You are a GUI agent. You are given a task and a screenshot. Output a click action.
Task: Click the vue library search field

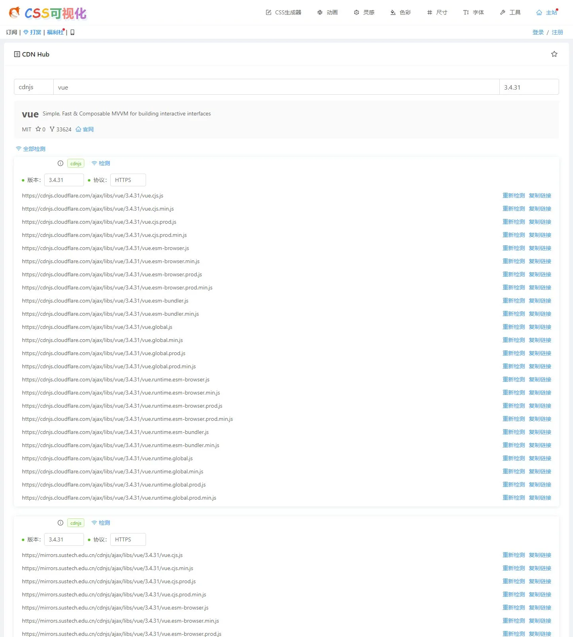(277, 87)
